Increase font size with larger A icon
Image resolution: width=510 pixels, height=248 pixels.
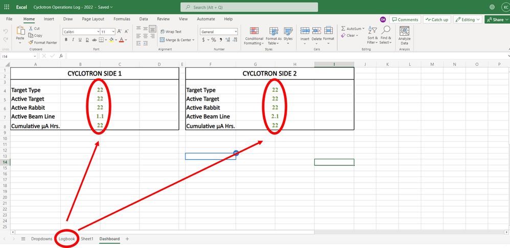120,32
